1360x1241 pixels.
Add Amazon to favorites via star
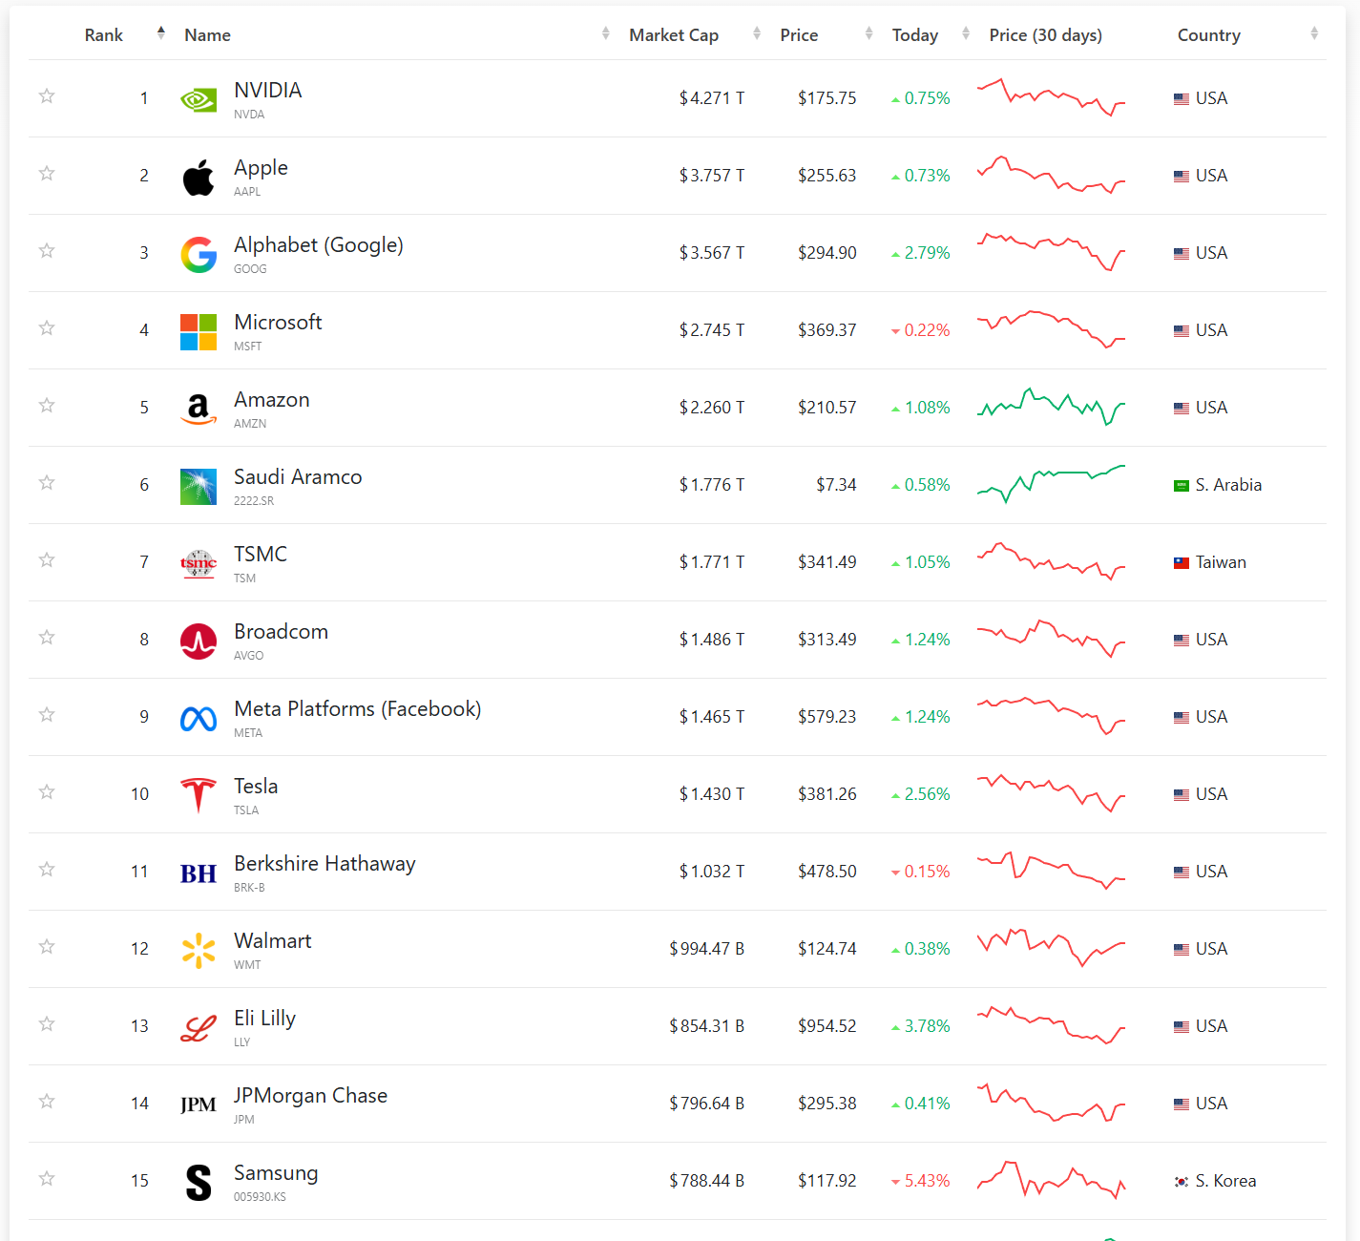pos(47,405)
